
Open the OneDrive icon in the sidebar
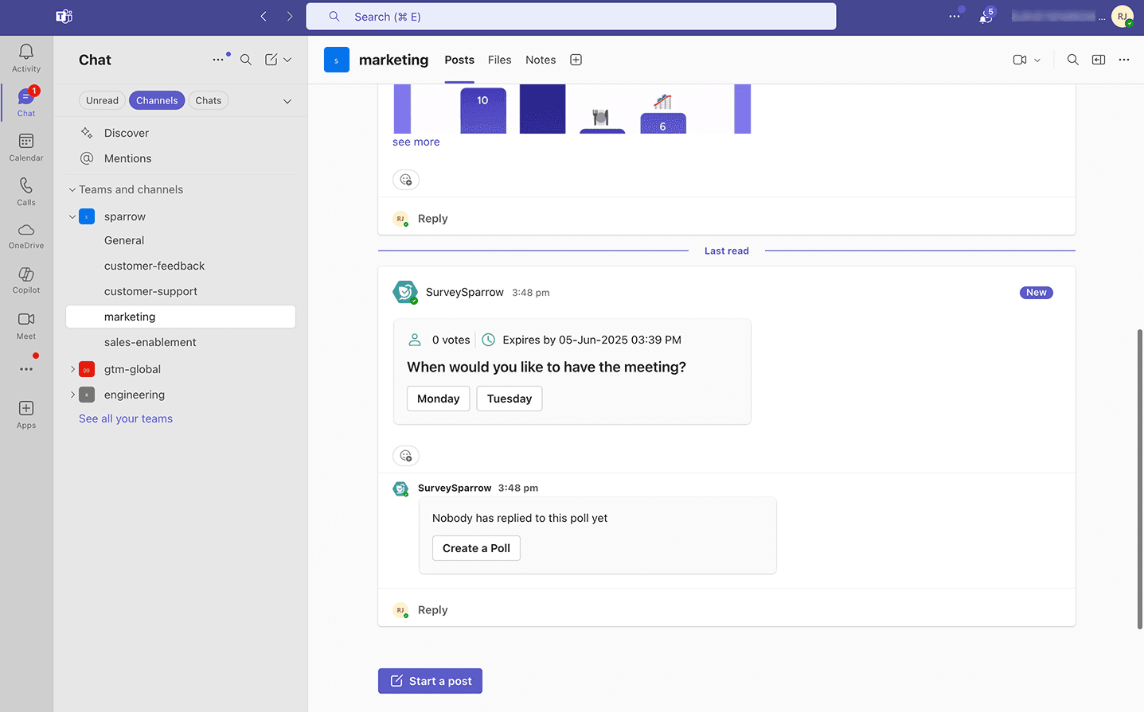coord(26,235)
